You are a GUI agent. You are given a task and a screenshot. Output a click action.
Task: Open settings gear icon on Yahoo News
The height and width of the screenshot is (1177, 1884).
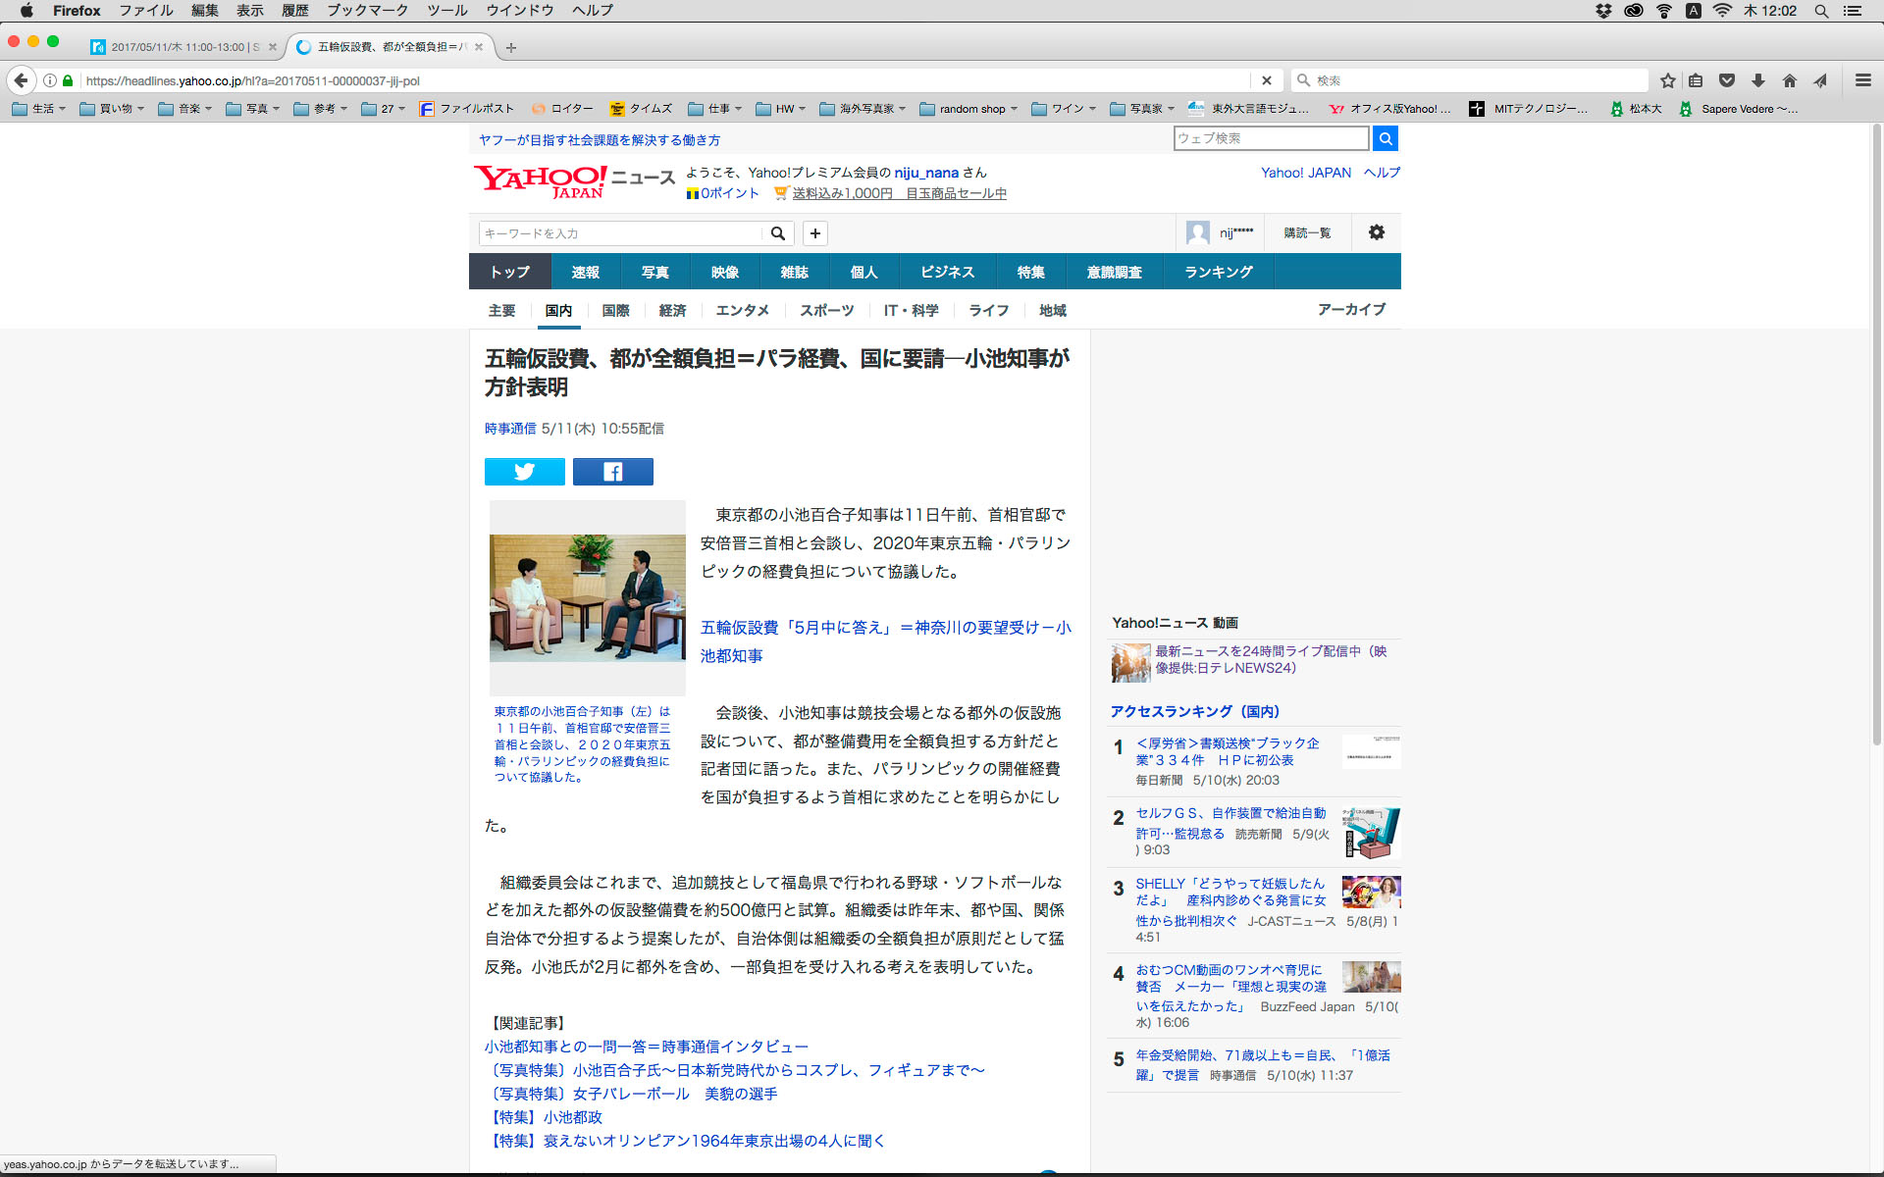click(x=1376, y=232)
